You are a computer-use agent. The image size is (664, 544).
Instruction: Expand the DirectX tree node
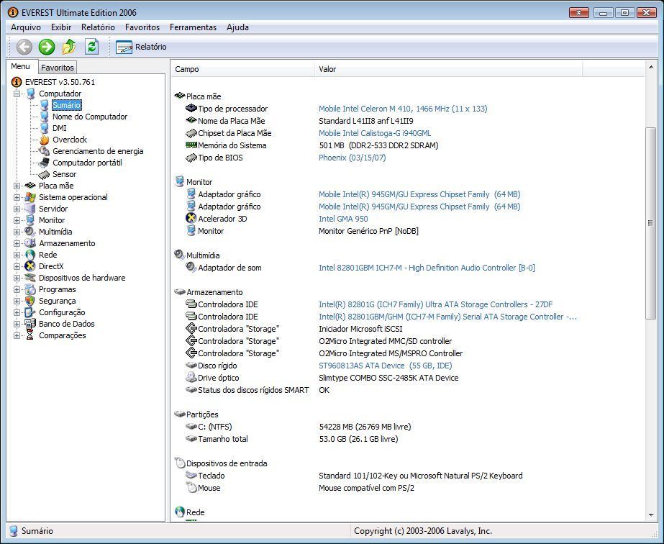pos(17,266)
